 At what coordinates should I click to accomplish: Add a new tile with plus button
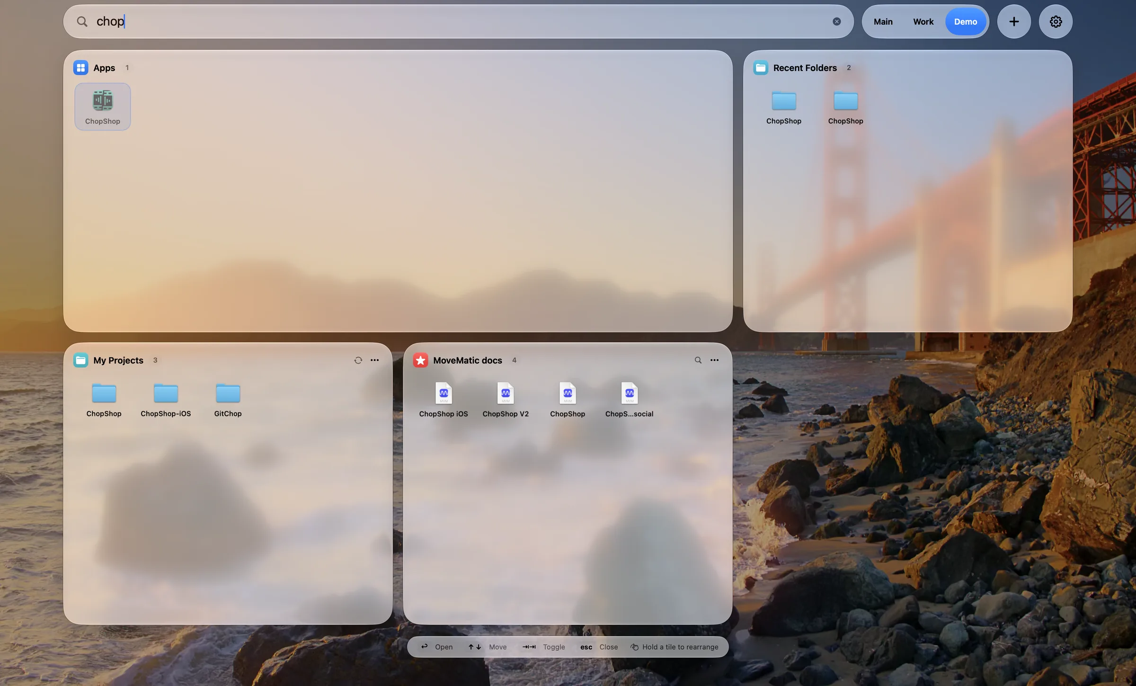1014,21
